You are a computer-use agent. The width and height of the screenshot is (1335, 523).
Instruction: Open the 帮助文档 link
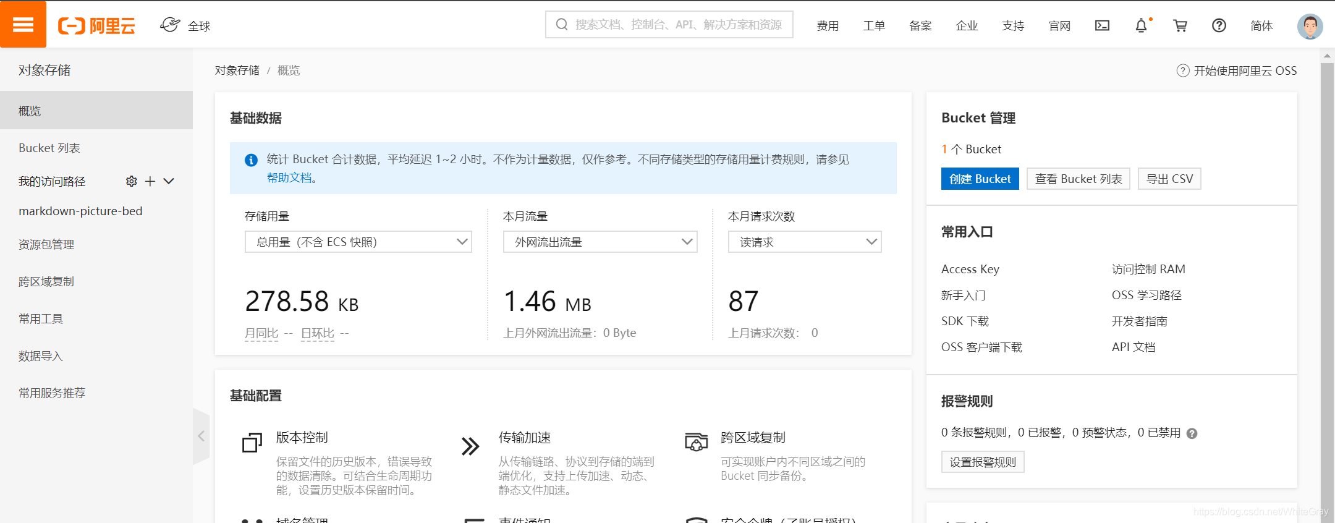(x=289, y=177)
